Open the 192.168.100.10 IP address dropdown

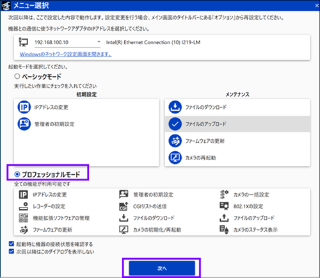(x=67, y=42)
